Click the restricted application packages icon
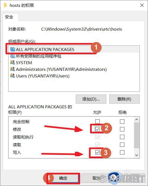Screen dimensions: 148x186 [12, 56]
